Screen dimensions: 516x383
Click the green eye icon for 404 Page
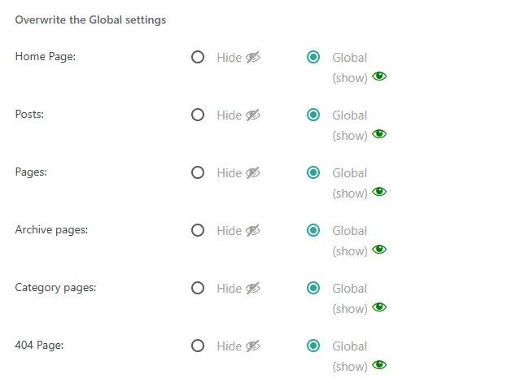click(379, 365)
